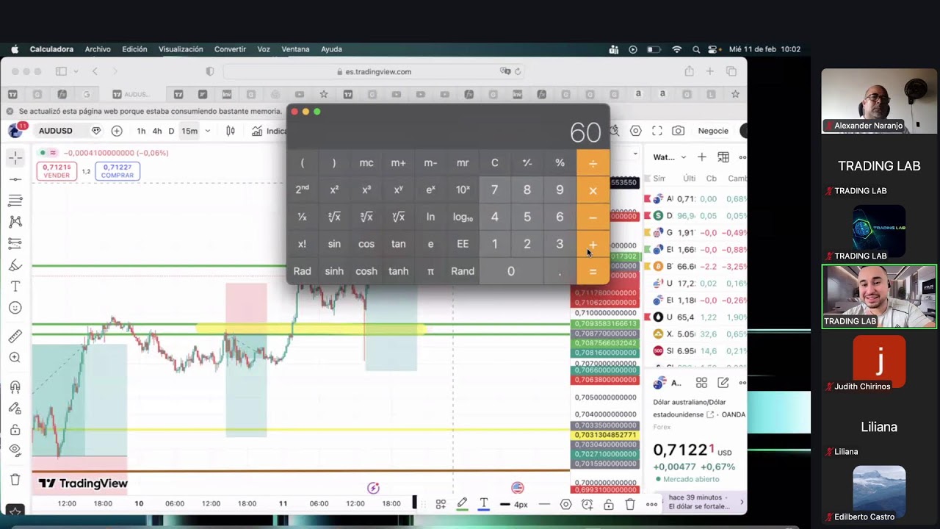This screenshot has height=529, width=940.
Task: Select the 4h timeframe
Action: tap(157, 131)
